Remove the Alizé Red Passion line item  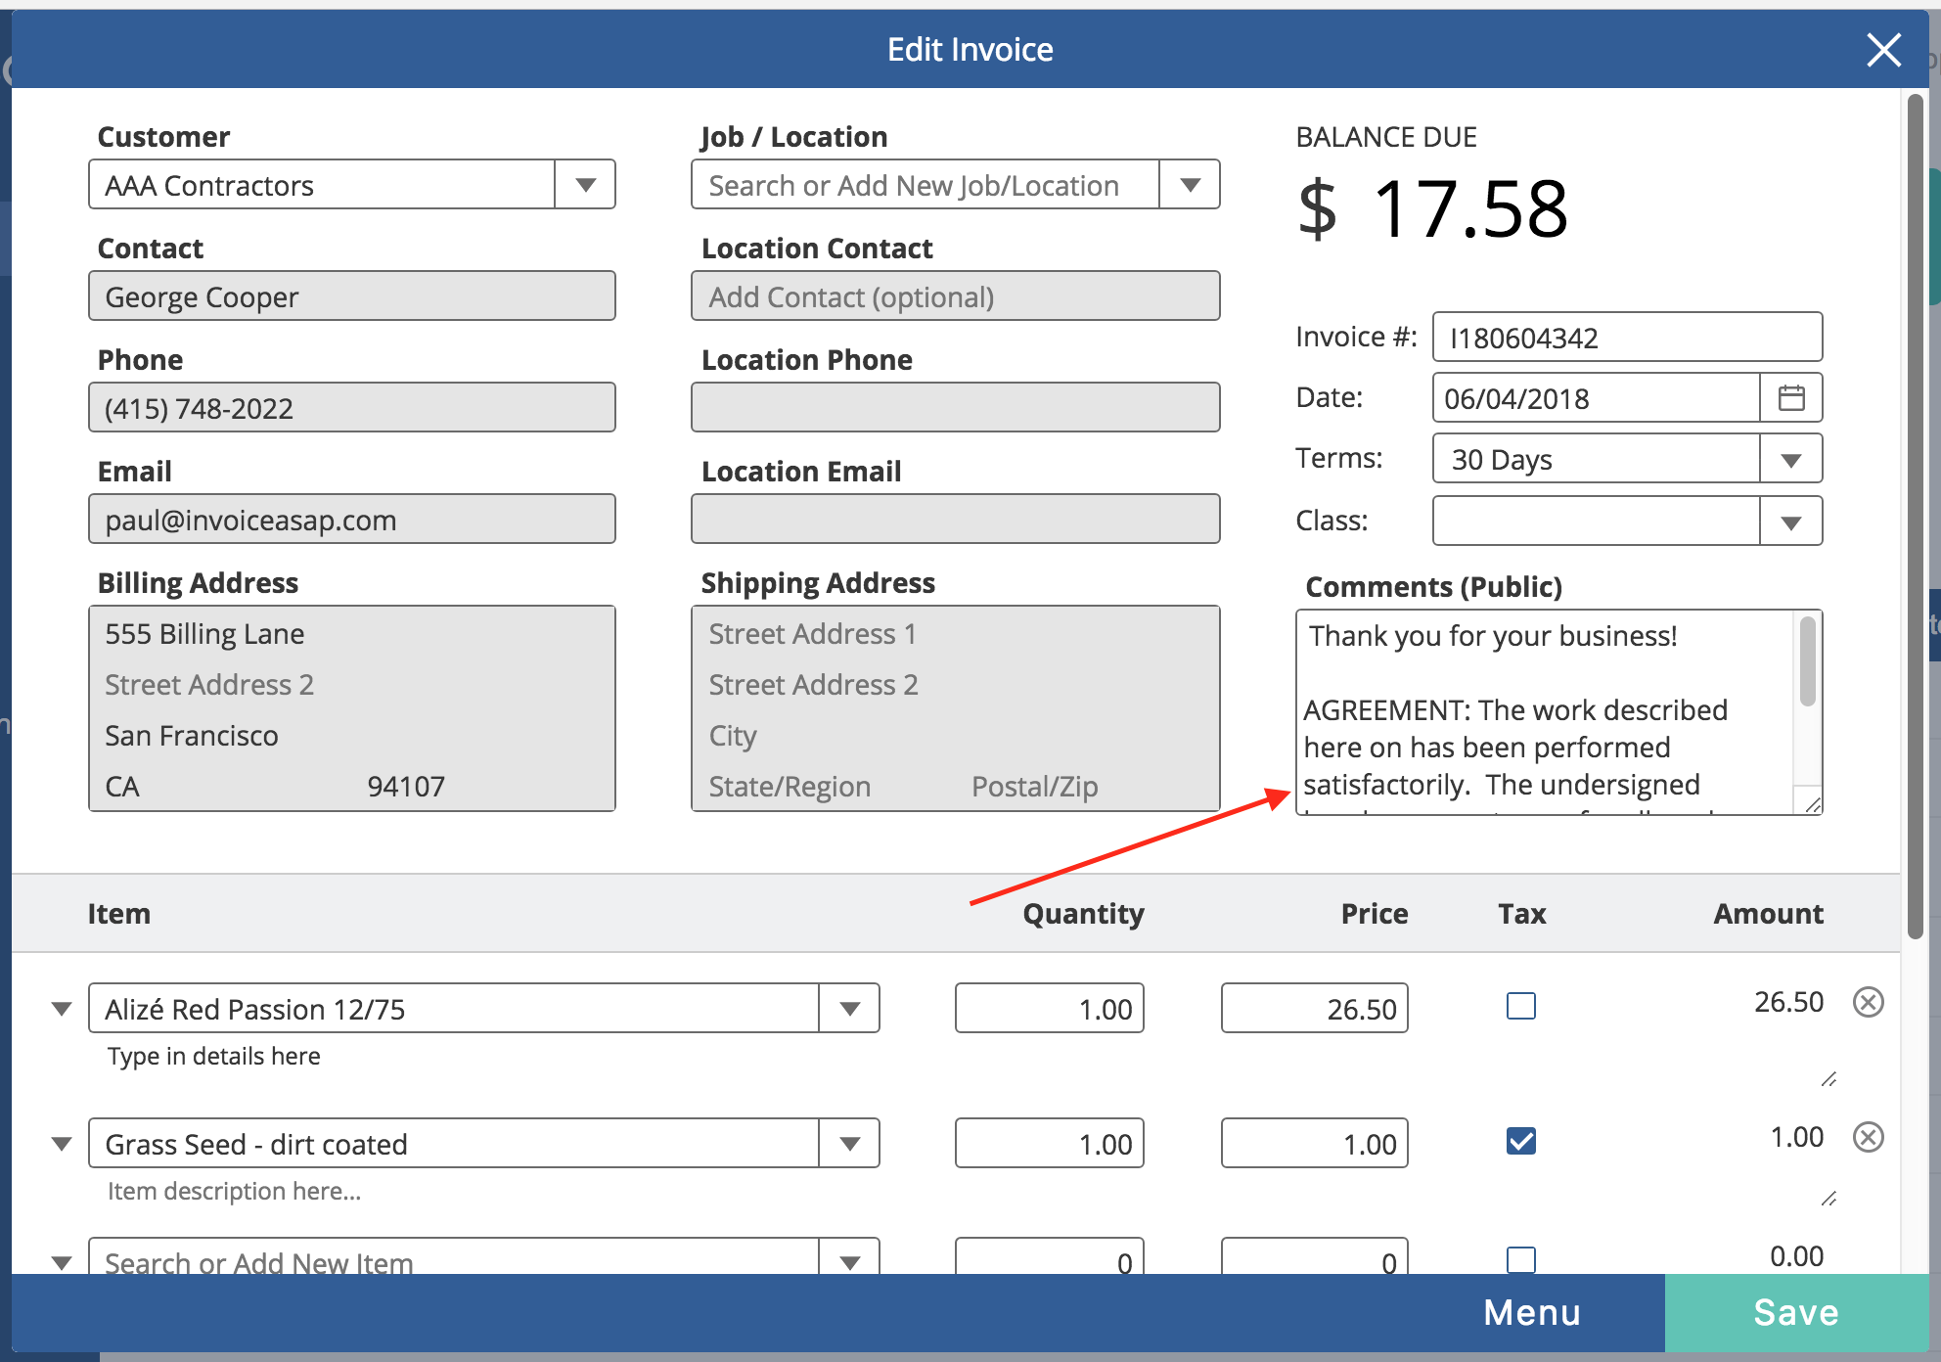pyautogui.click(x=1870, y=1002)
